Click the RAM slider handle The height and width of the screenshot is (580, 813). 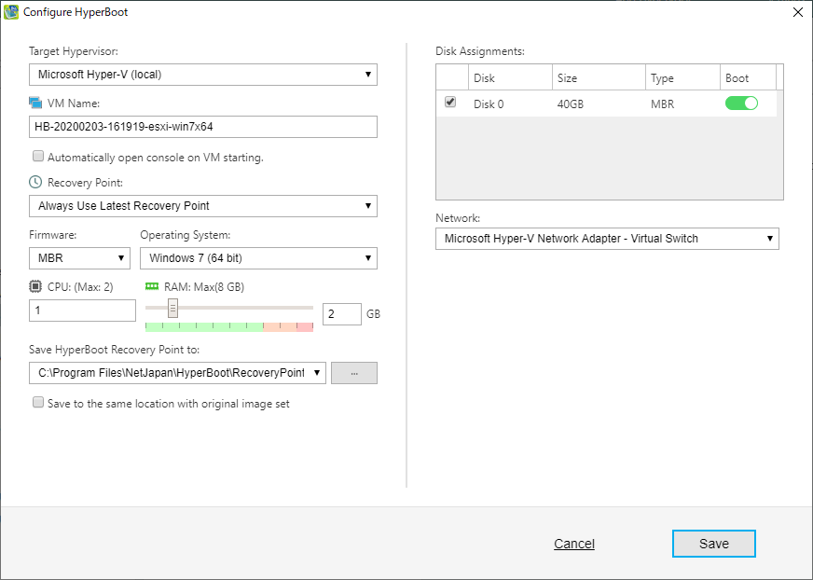tap(172, 308)
